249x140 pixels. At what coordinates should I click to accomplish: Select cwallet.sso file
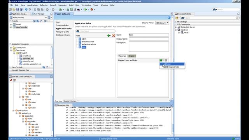tap(27, 56)
